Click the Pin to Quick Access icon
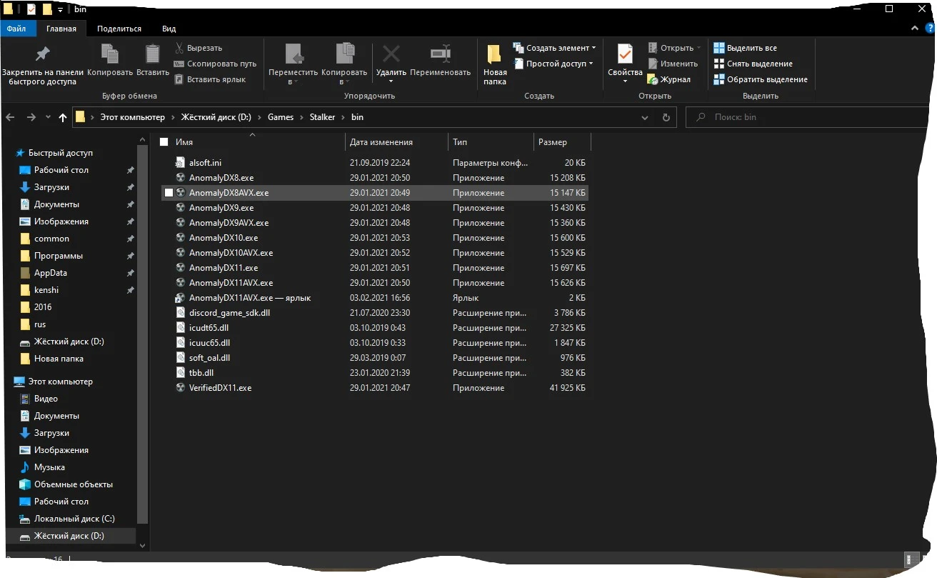Image resolution: width=937 pixels, height=578 pixels. click(43, 54)
